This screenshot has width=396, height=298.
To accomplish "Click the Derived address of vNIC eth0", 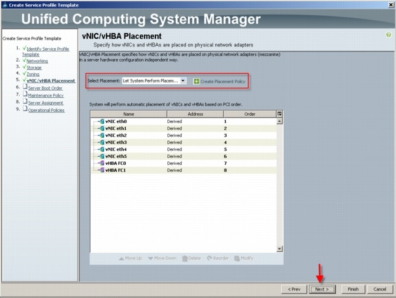I will point(175,121).
